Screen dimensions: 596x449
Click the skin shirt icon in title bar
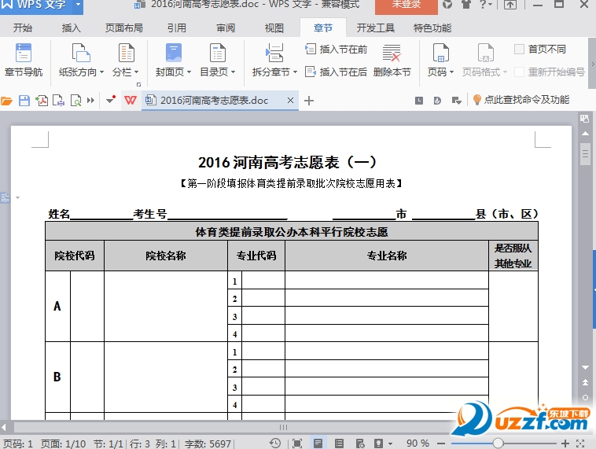[x=466, y=4]
